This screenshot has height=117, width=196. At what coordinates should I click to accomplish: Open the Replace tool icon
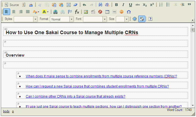pos(107,5)
